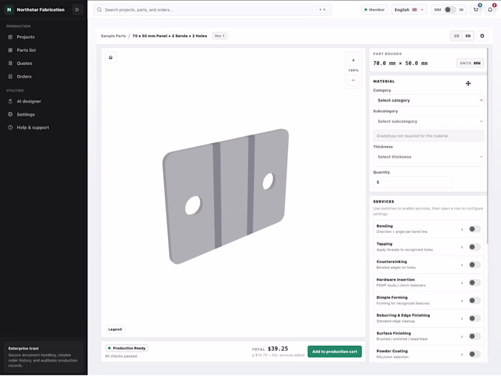The width and height of the screenshot is (501, 376).
Task: Click the Member status badge
Action: pos(374,10)
